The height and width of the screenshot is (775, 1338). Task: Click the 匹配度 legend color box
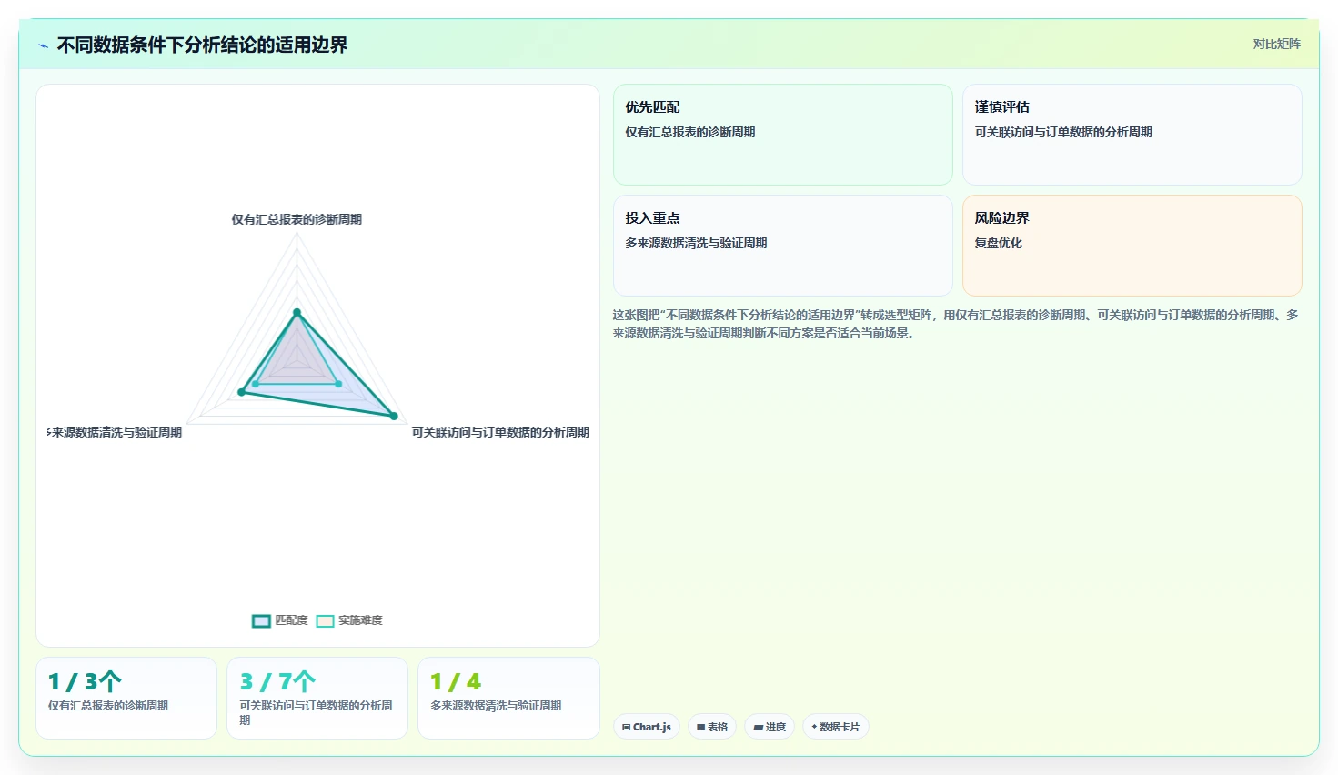click(x=261, y=621)
